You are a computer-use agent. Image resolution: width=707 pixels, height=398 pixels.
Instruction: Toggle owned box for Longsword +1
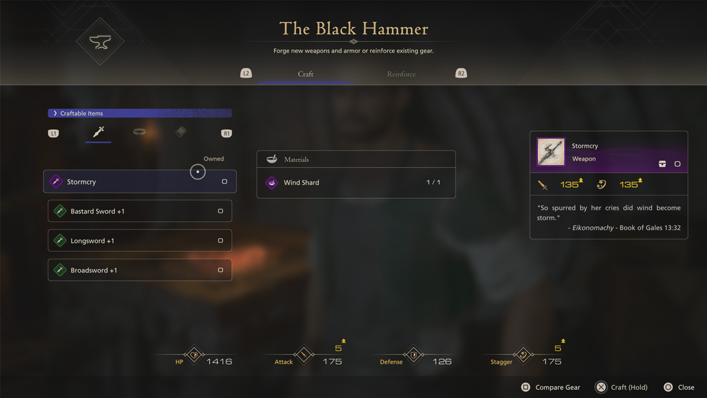220,241
